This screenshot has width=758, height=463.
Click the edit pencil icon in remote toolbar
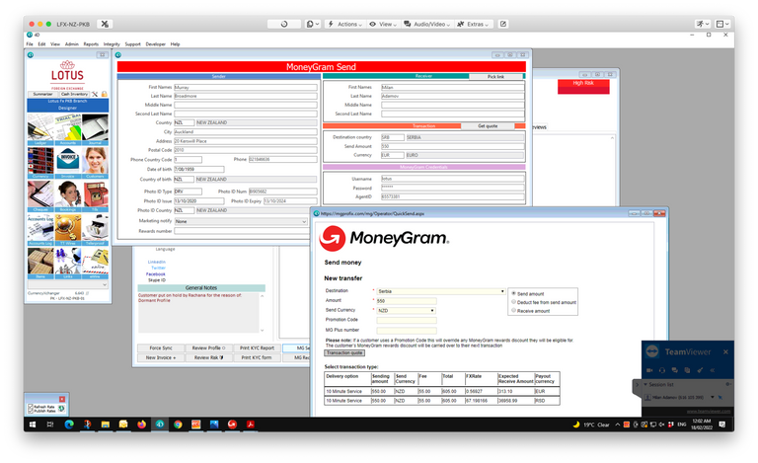[503, 24]
